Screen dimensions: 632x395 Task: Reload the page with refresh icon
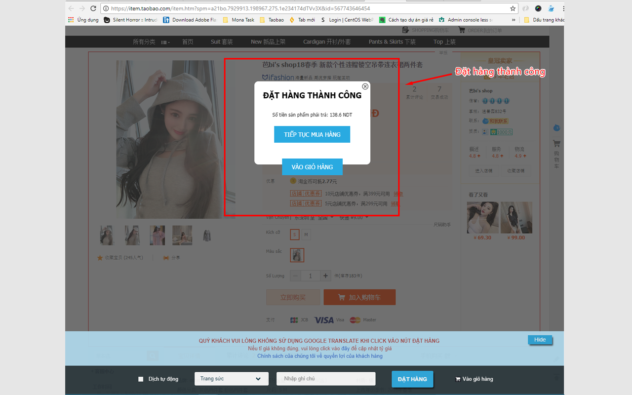click(x=93, y=8)
